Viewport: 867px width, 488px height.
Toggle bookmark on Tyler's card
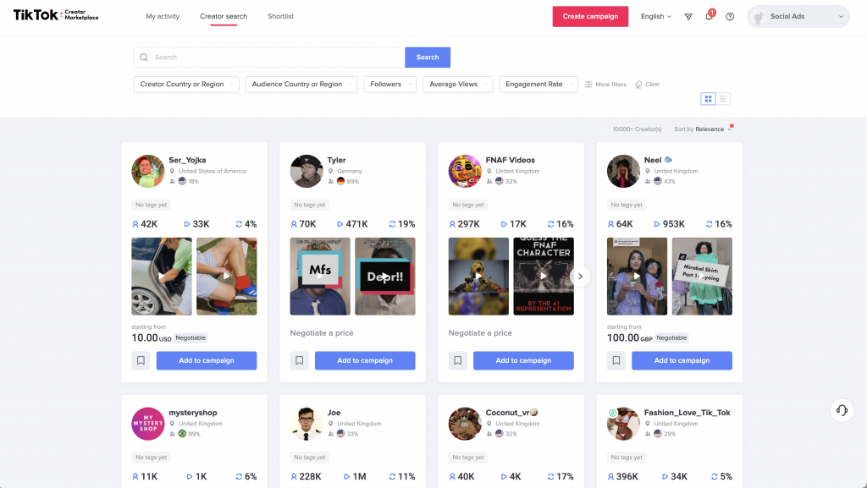pos(299,360)
